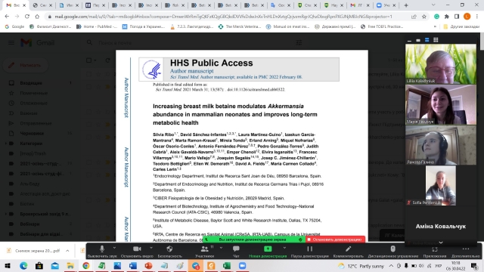The image size is (484, 272).
Task: Reload page in Chrome
Action: click(27, 17)
